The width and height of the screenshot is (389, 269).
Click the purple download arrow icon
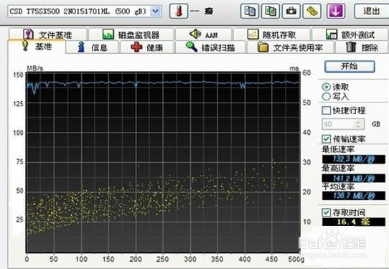pyautogui.click(x=336, y=11)
